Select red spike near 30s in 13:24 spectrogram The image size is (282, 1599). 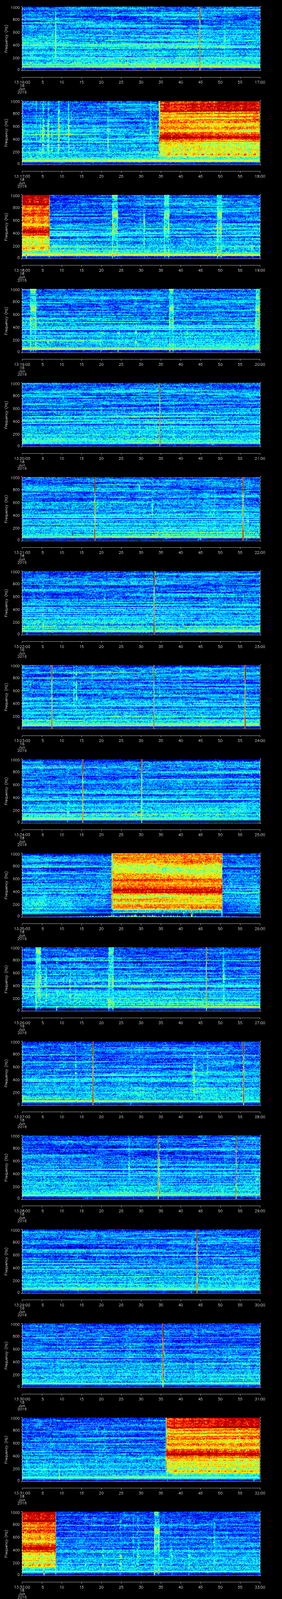tap(142, 791)
